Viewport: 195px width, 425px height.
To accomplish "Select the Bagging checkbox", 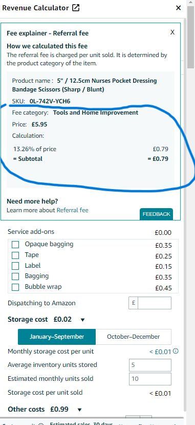I will [15, 276].
